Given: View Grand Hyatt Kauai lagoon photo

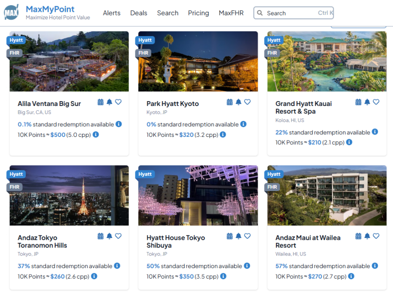Looking at the screenshot, I should (327, 61).
